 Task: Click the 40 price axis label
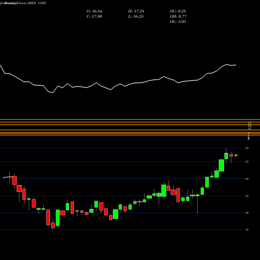tap(247, 213)
